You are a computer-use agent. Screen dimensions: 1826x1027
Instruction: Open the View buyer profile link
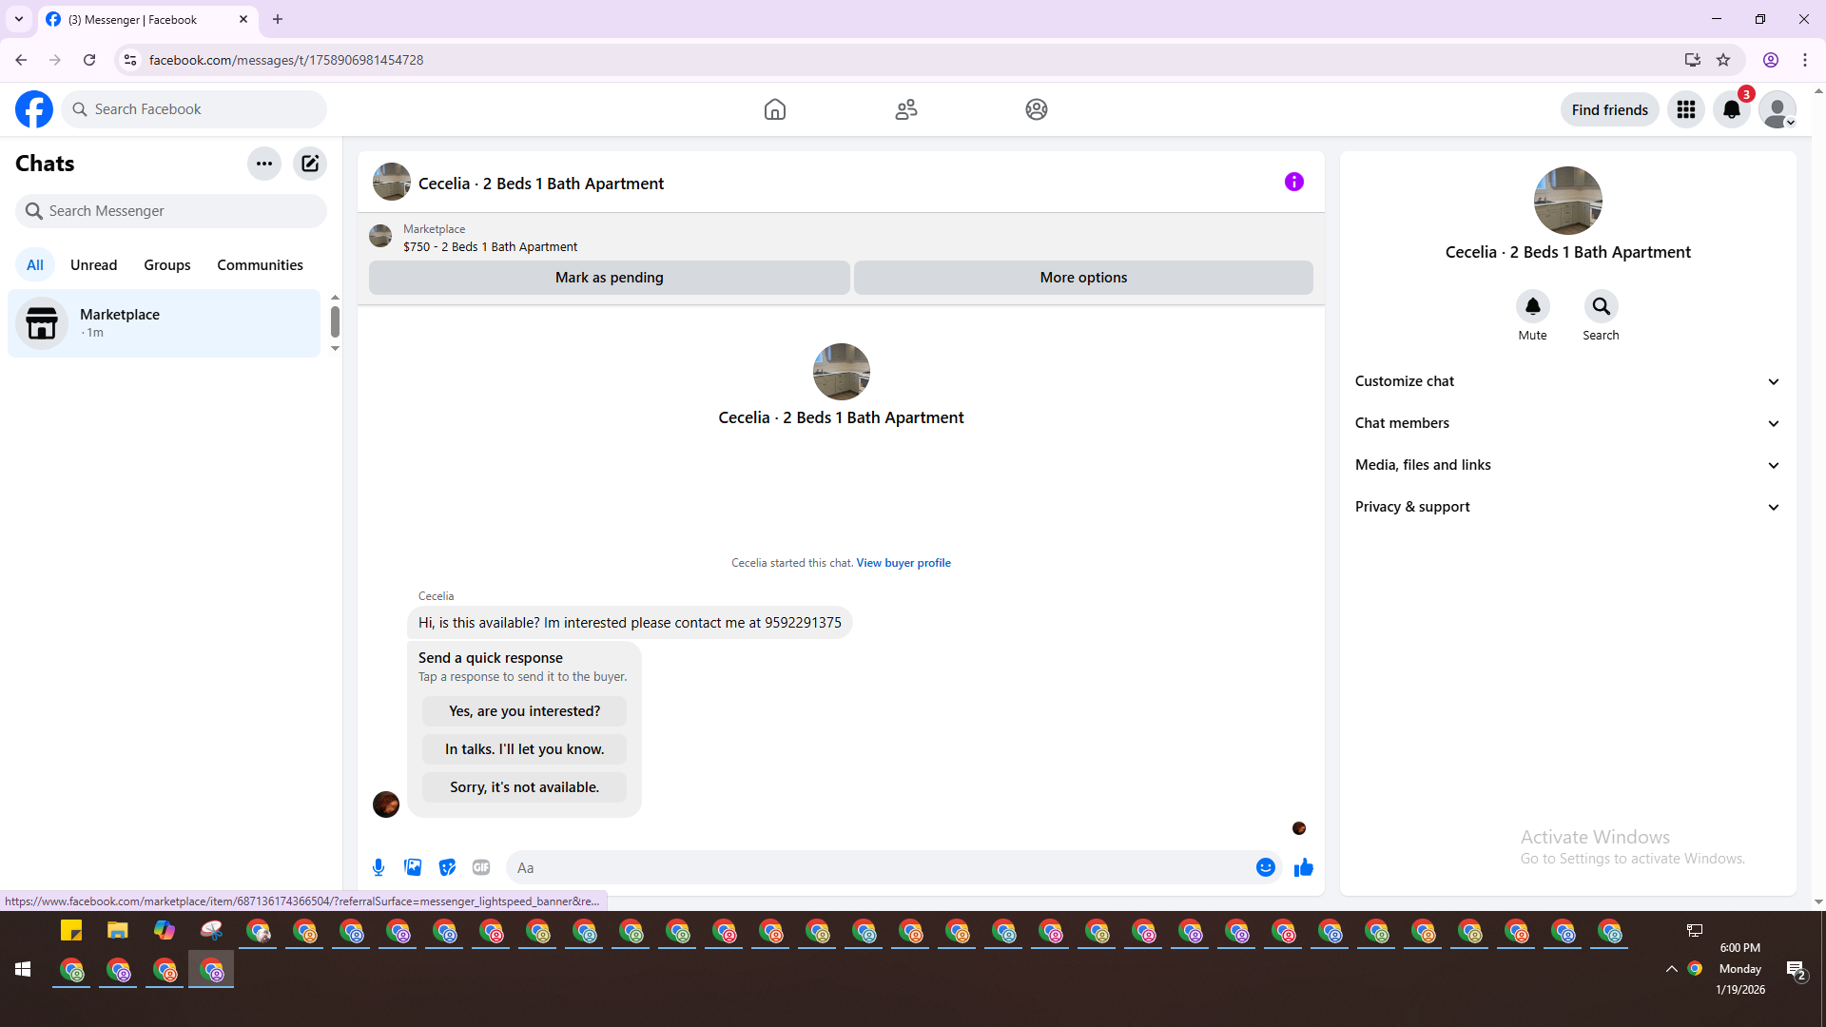pyautogui.click(x=903, y=563)
